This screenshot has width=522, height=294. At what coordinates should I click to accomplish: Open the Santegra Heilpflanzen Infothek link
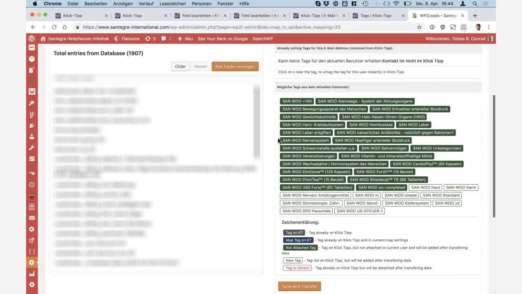click(x=75, y=38)
